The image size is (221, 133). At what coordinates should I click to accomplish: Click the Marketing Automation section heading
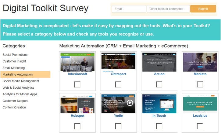click(x=124, y=46)
